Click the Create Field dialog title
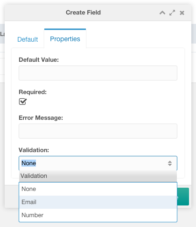The height and width of the screenshot is (227, 196). [83, 13]
